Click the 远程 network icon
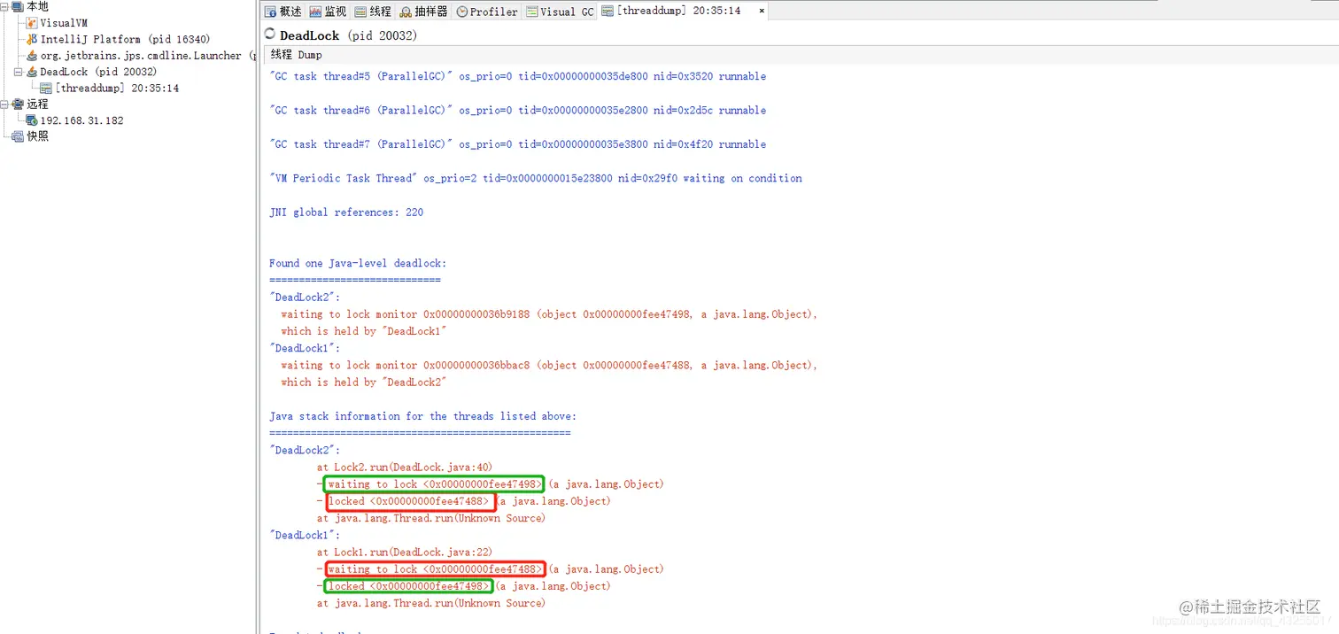Image resolution: width=1339 pixels, height=634 pixels. [x=18, y=104]
